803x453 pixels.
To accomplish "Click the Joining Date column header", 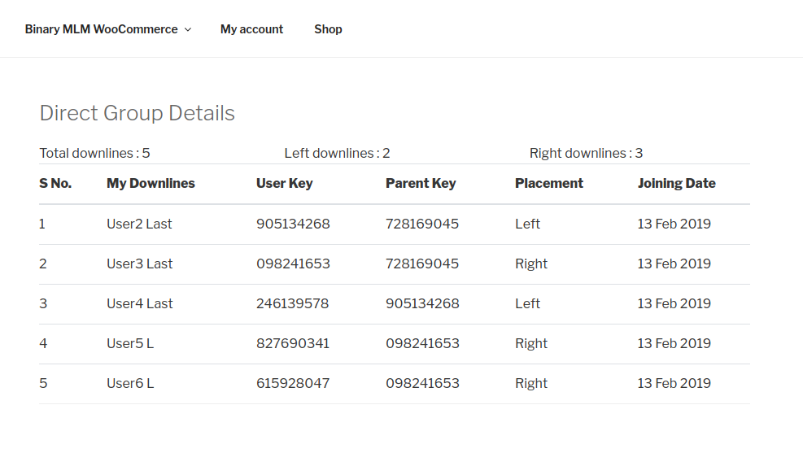I will [676, 184].
